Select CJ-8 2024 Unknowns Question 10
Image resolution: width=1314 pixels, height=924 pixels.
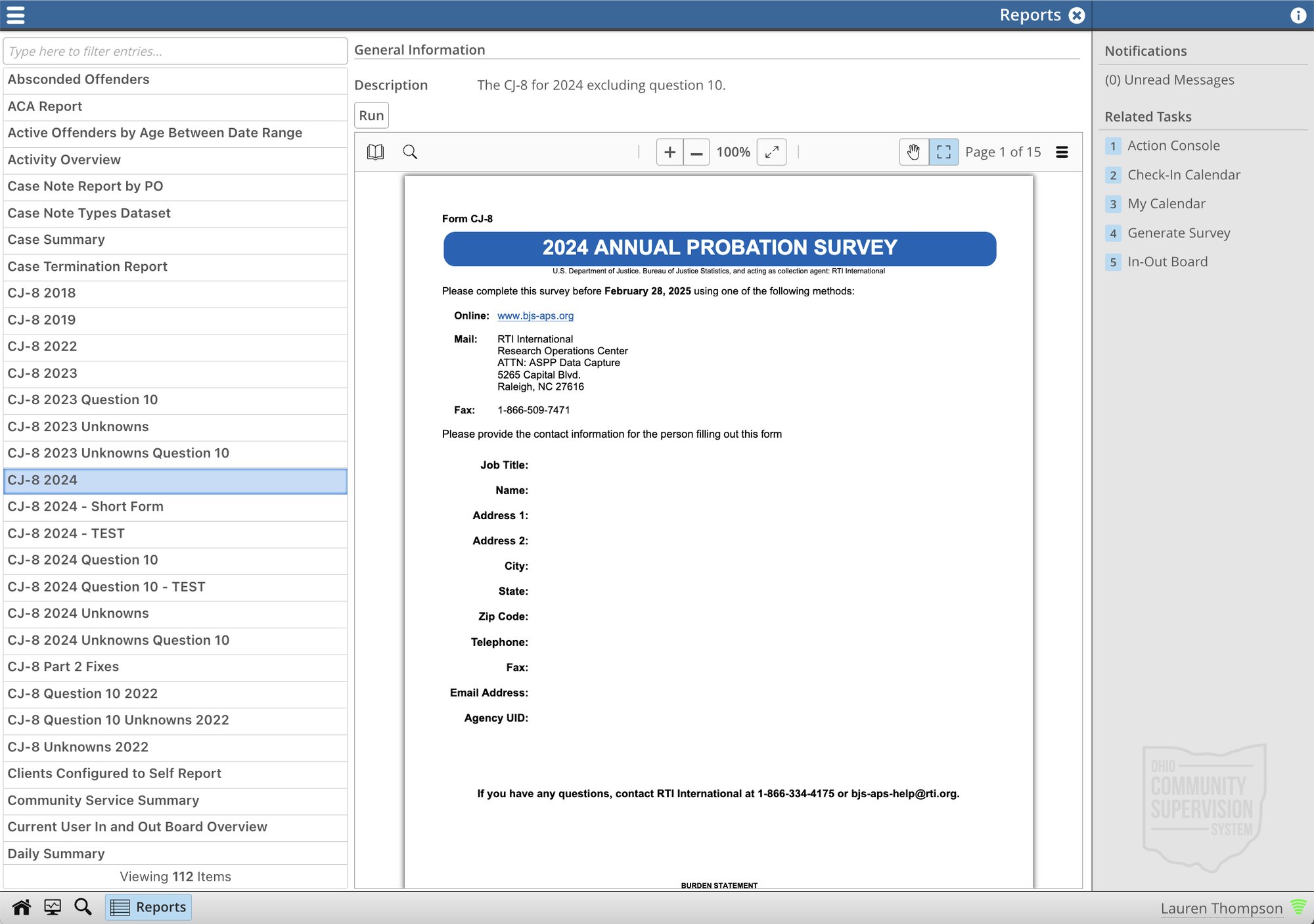175,640
